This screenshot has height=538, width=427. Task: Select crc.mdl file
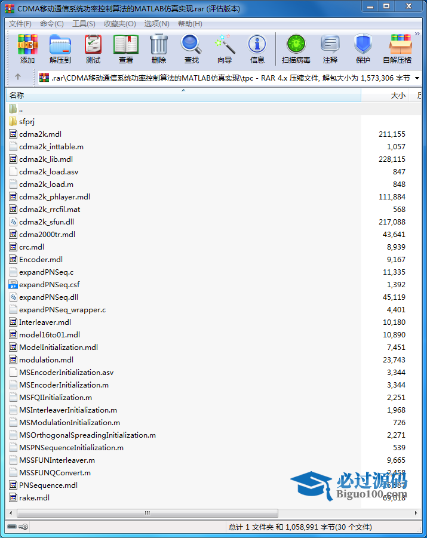tap(32, 247)
